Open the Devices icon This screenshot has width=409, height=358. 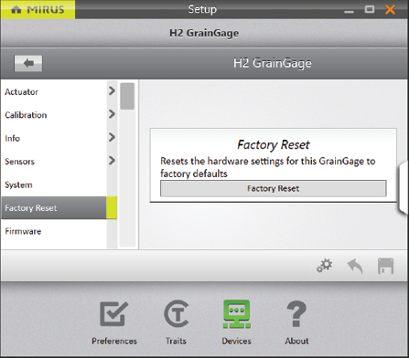(x=237, y=314)
